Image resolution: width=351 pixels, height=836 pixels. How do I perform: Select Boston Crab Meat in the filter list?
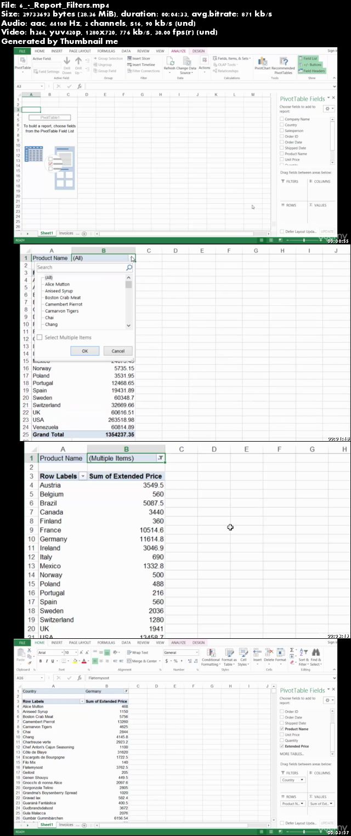click(63, 298)
